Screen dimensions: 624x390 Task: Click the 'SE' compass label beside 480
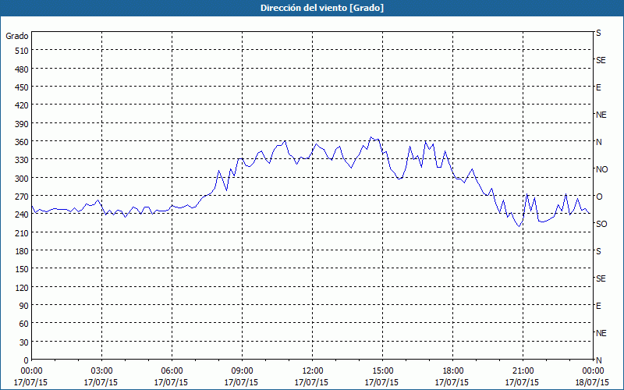(x=601, y=61)
